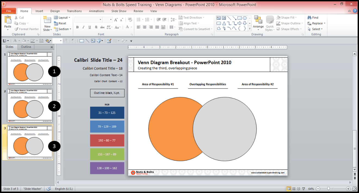Expand the shapes gallery More arrow
The image size is (359, 193).
coord(250,29)
